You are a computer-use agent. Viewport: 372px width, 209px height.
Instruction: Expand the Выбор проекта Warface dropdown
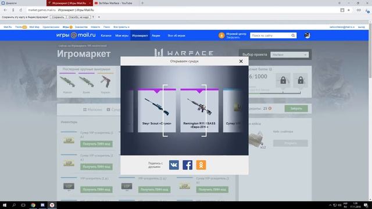pyautogui.click(x=289, y=55)
